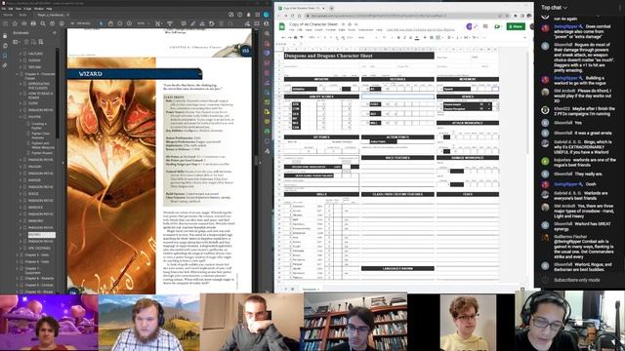
Task: Go to next page in Acrobat
Action: pos(62,23)
